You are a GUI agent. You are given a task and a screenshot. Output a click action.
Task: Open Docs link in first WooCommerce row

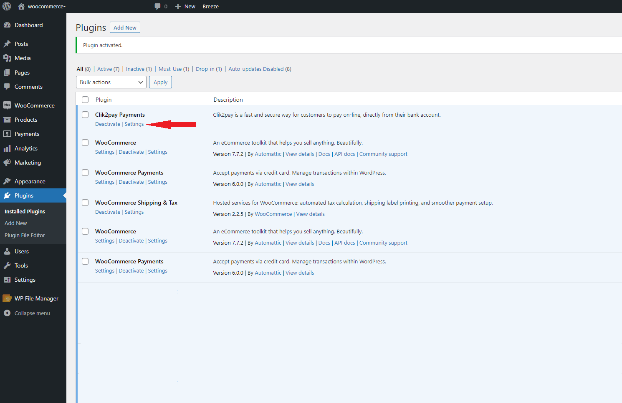(324, 154)
